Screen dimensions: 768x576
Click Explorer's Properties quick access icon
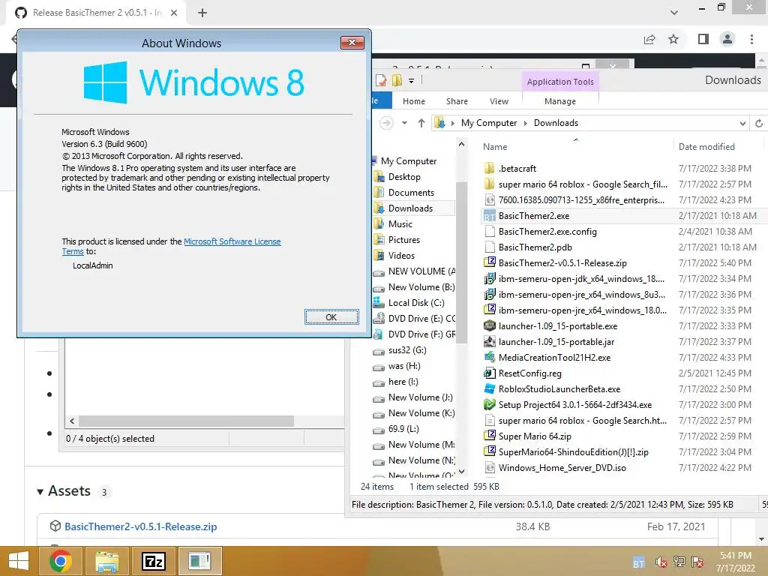(x=382, y=79)
